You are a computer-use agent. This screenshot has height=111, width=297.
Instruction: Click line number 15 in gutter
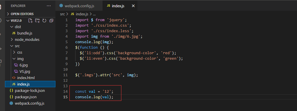[66, 97]
